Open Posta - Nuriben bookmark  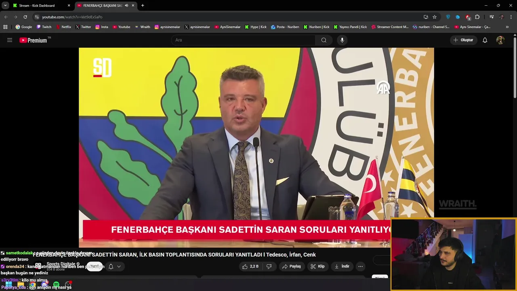pyautogui.click(x=285, y=27)
